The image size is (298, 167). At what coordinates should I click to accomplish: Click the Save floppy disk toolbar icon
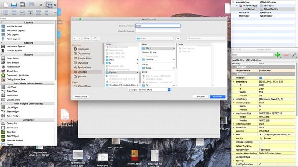point(22,5)
